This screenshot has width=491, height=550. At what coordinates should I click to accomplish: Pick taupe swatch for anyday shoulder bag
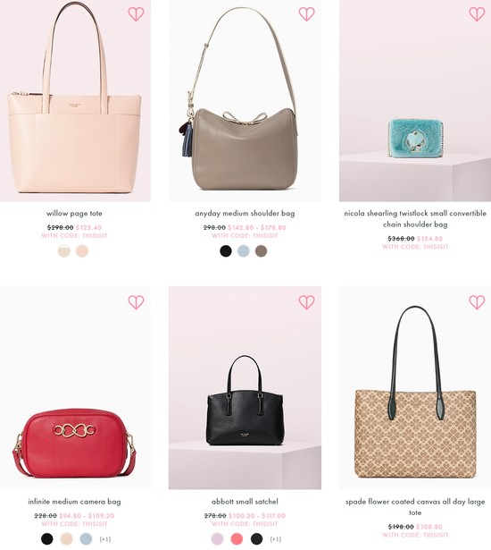pyautogui.click(x=261, y=251)
